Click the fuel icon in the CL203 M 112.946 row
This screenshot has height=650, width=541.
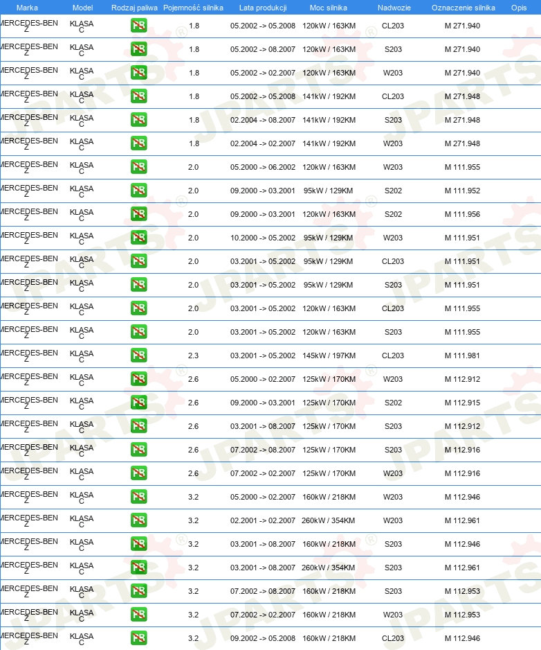(x=138, y=638)
